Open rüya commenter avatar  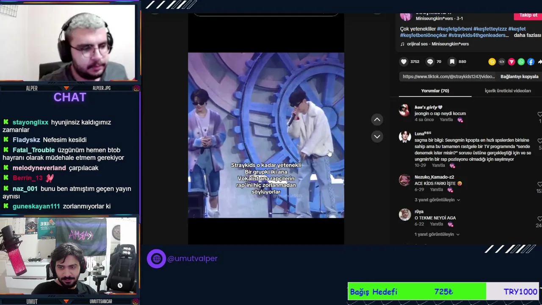pyautogui.click(x=405, y=214)
